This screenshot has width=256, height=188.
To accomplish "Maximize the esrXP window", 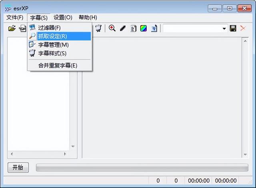I will pyautogui.click(x=230, y=8).
